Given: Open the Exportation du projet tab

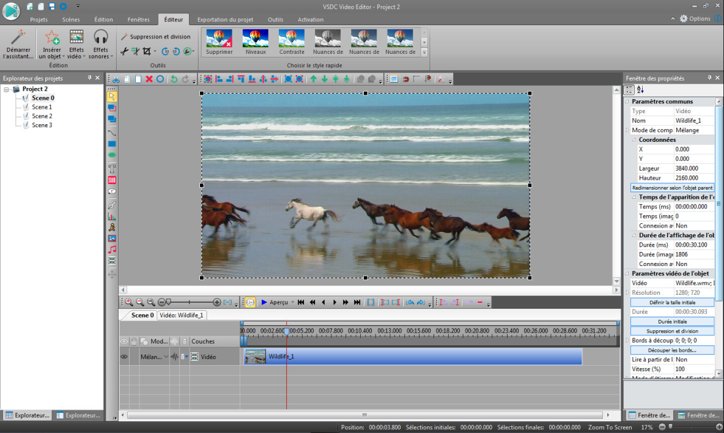Looking at the screenshot, I should coord(226,20).
